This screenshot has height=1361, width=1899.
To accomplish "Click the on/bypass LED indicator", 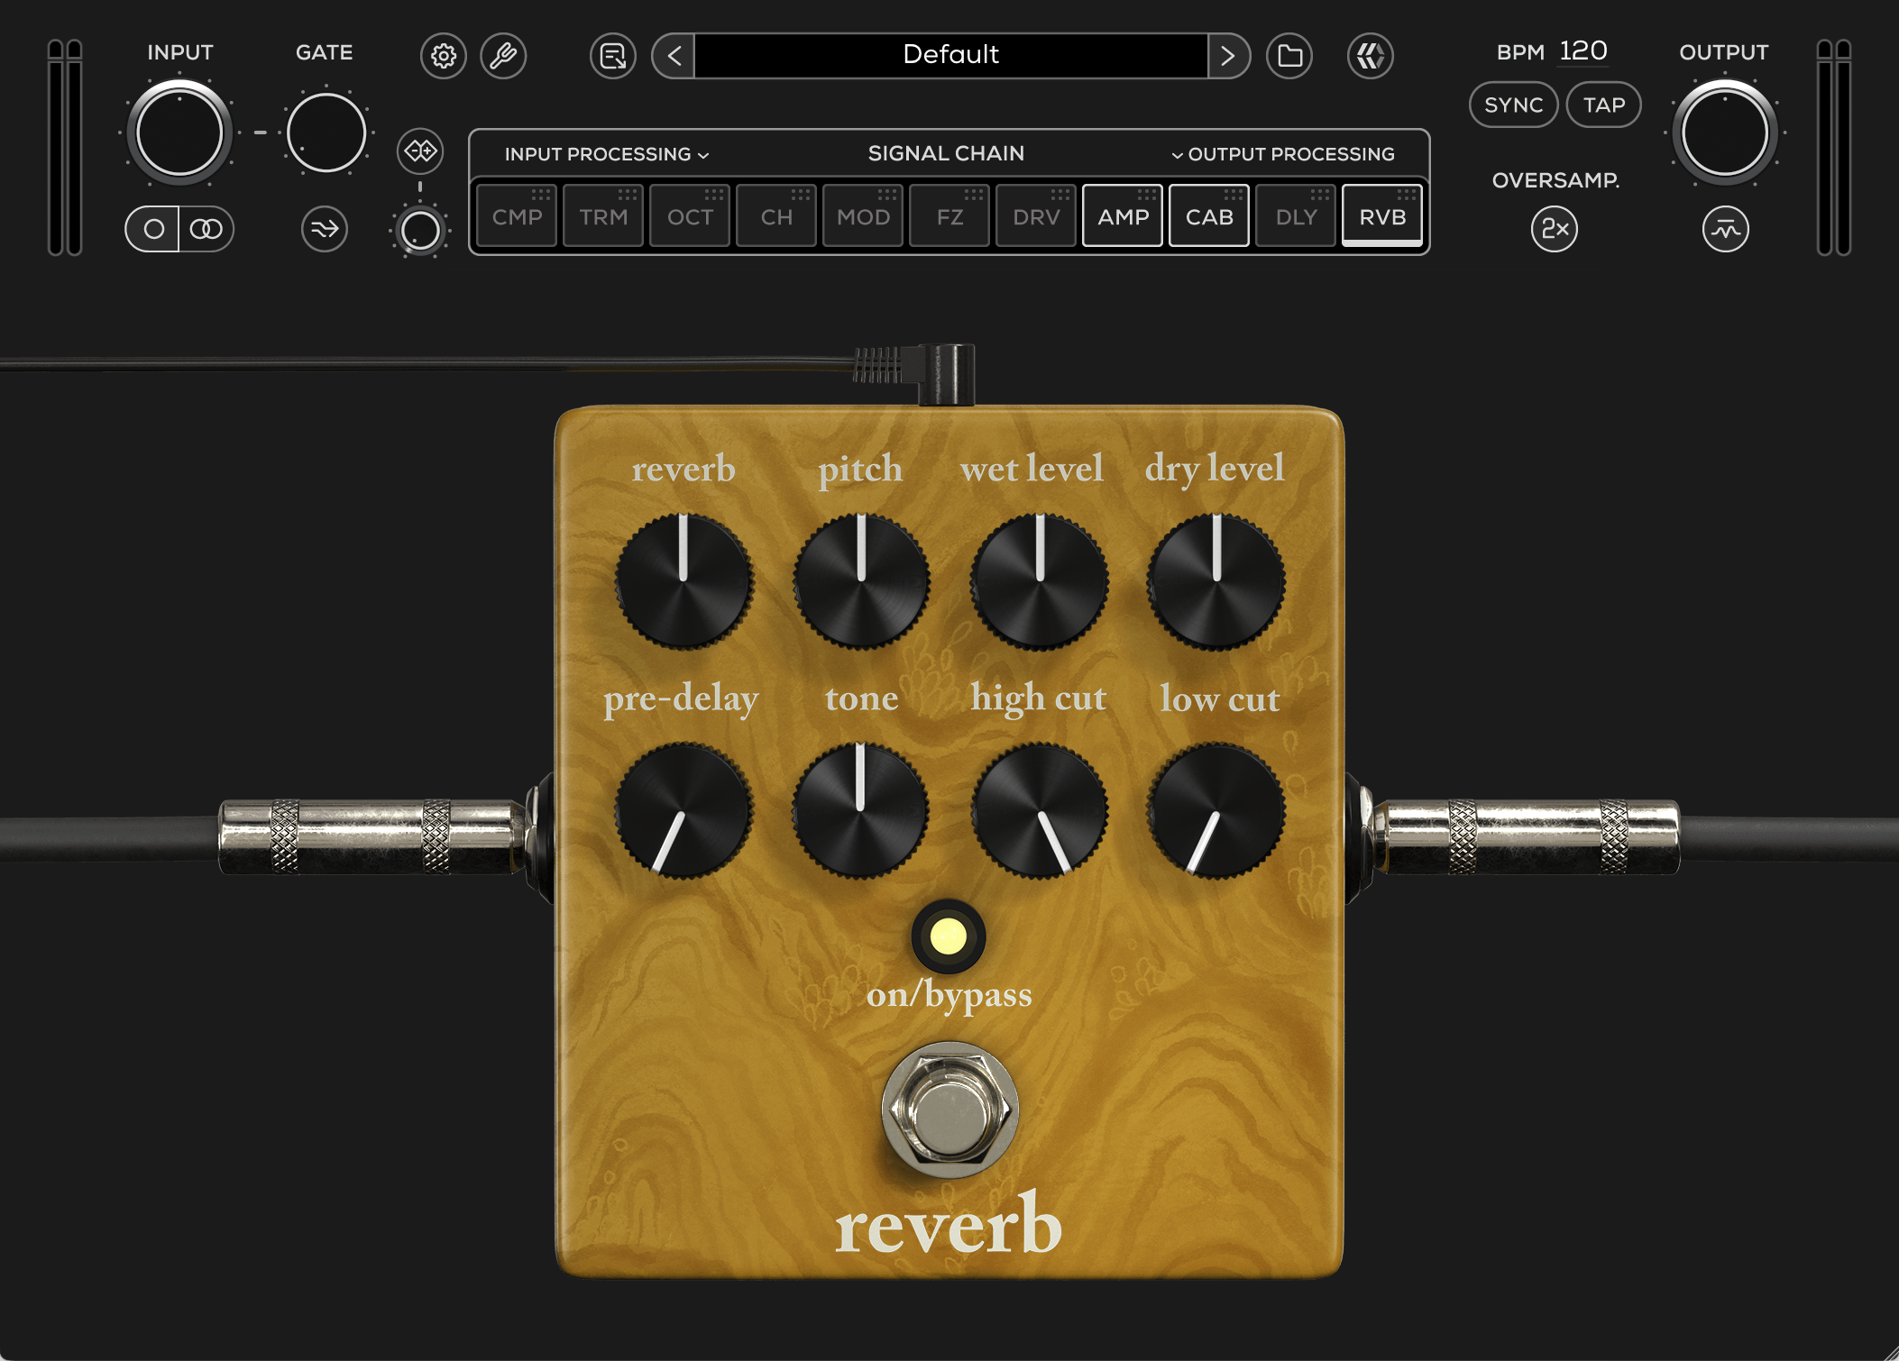I will pyautogui.click(x=948, y=936).
